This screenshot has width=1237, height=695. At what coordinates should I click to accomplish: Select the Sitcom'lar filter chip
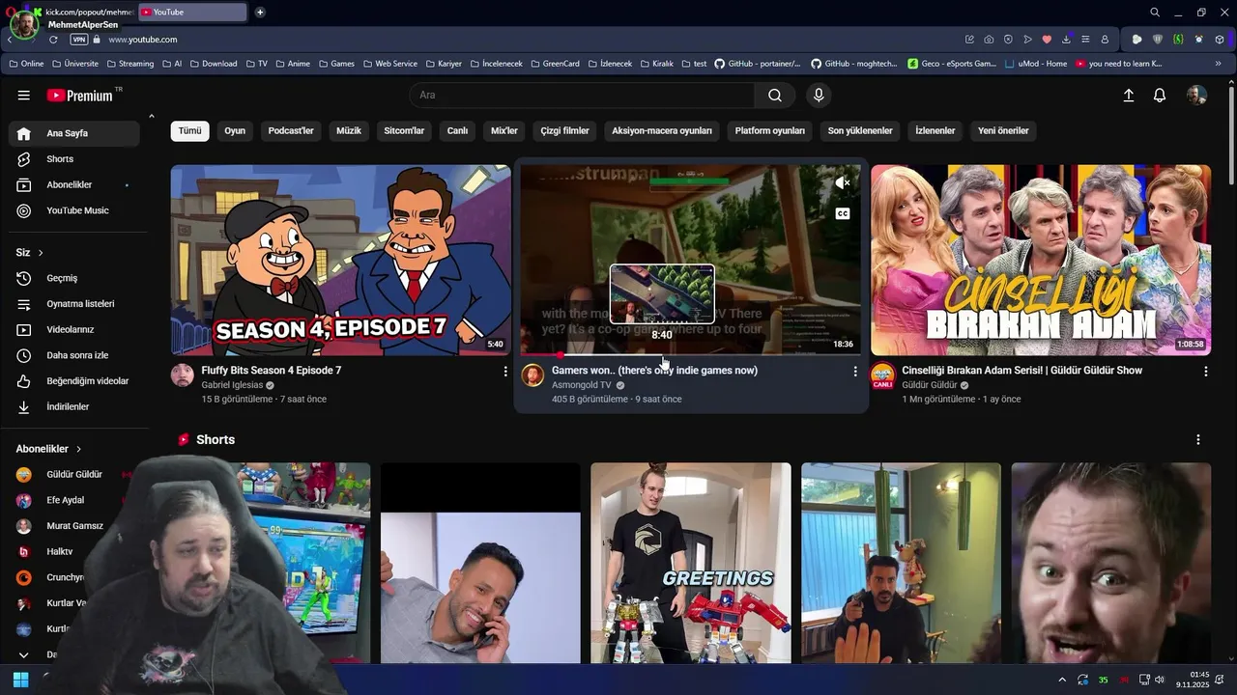pyautogui.click(x=404, y=130)
